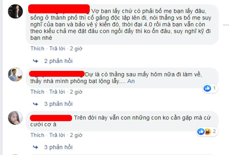This screenshot has width=233, height=155.
Task: Expand '3 phản hồi' under second comment
Action: [58, 104]
